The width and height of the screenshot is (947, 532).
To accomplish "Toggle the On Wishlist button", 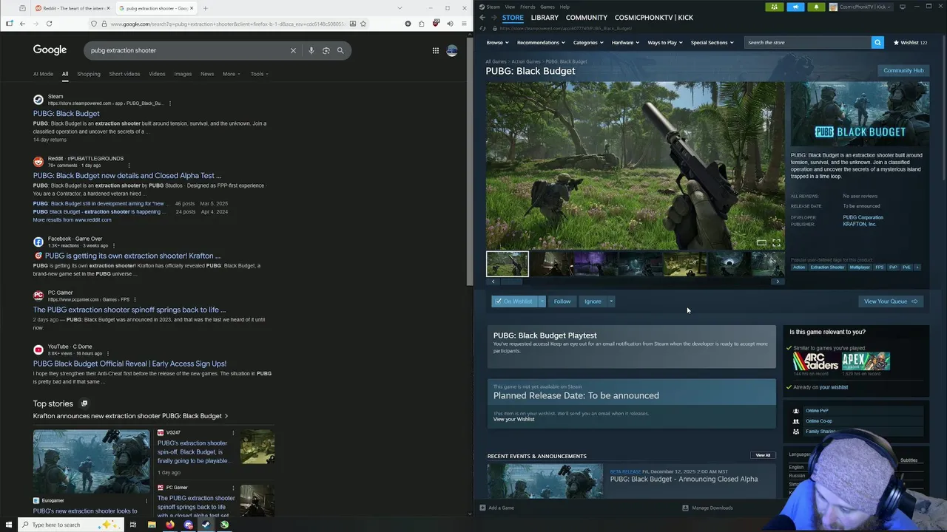I will [x=514, y=301].
